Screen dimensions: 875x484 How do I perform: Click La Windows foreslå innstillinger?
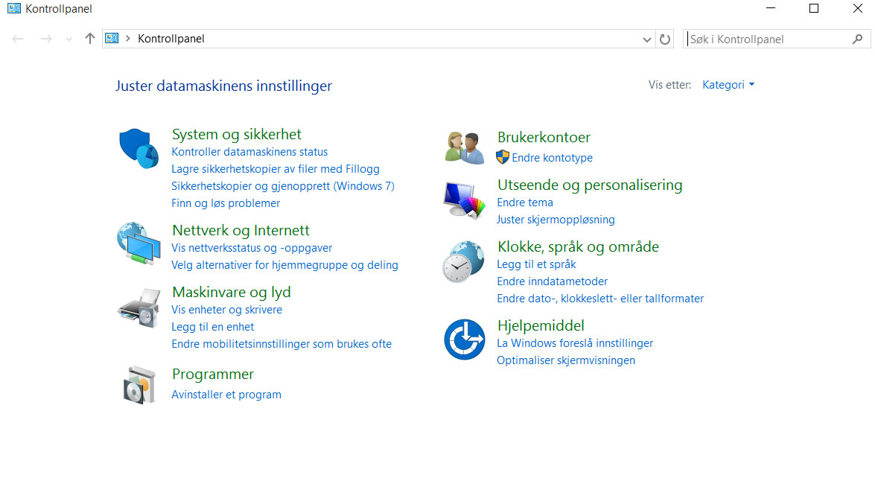(575, 343)
